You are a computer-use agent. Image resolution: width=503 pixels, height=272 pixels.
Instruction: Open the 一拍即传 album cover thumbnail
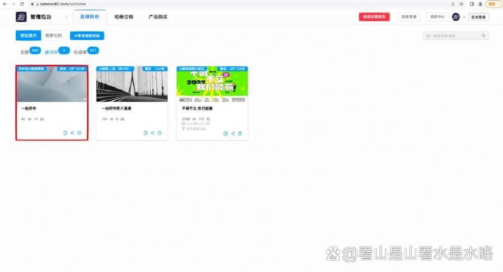[52, 84]
